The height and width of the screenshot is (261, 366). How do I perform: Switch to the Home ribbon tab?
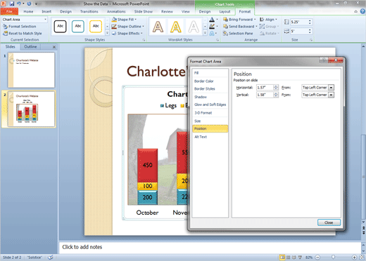[x=28, y=11]
